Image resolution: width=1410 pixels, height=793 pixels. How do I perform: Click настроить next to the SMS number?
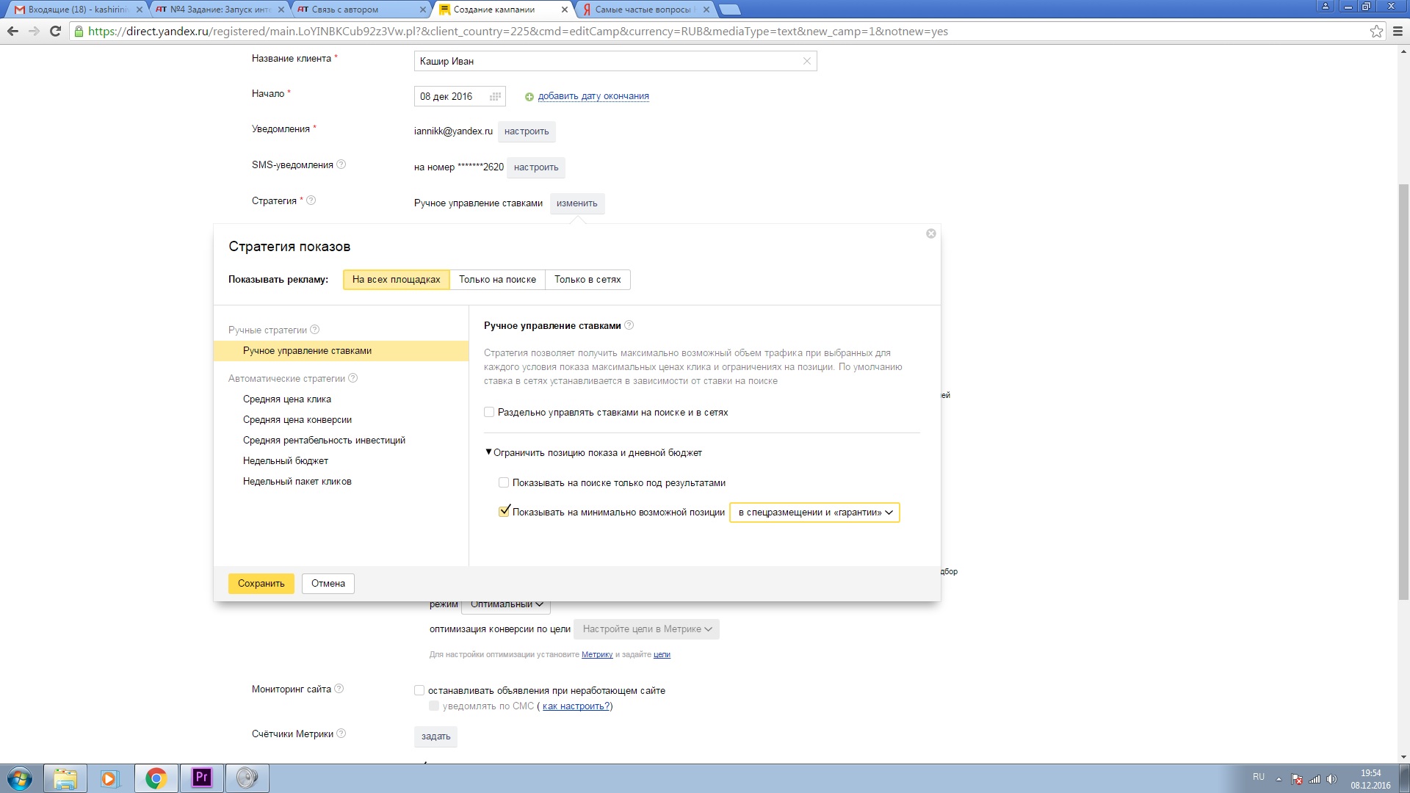[x=536, y=167]
